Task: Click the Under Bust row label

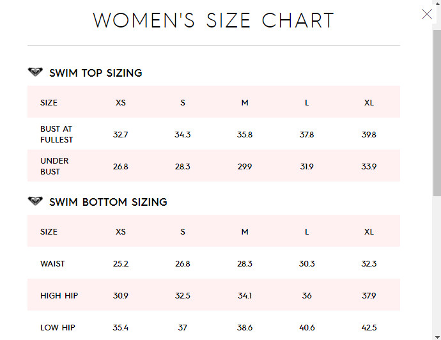Action: (x=54, y=166)
